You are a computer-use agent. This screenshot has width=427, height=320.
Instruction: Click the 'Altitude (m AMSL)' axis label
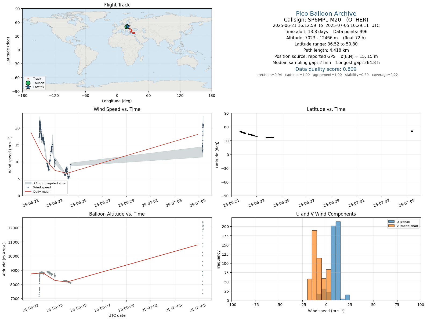tap(4, 259)
